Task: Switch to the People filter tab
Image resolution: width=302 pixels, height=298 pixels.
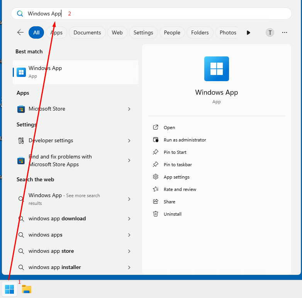Action: pos(172,32)
